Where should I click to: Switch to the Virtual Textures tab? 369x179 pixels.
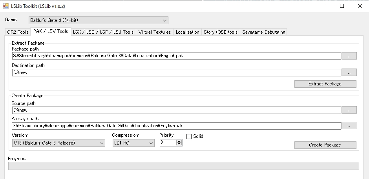155,32
